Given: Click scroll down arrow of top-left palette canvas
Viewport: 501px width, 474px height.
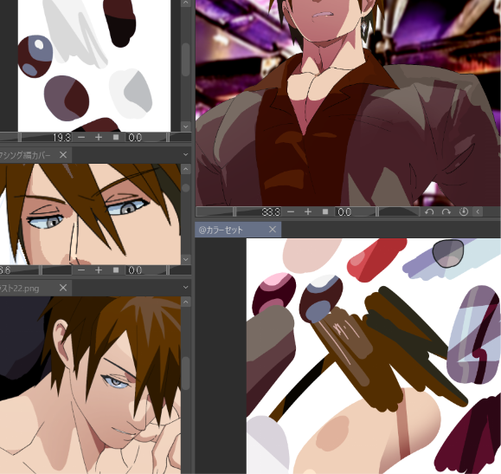Looking at the screenshot, I should coord(186,127).
